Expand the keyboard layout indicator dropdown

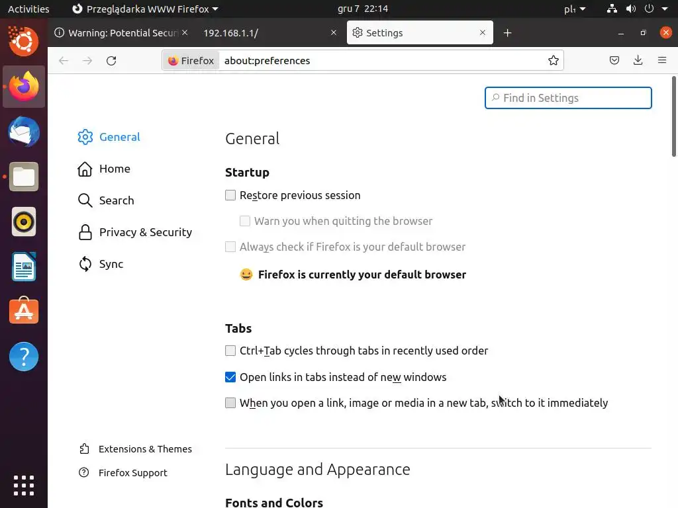coord(575,9)
